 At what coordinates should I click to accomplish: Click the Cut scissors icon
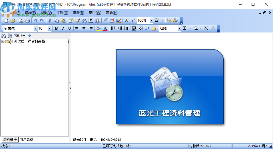tap(50, 21)
